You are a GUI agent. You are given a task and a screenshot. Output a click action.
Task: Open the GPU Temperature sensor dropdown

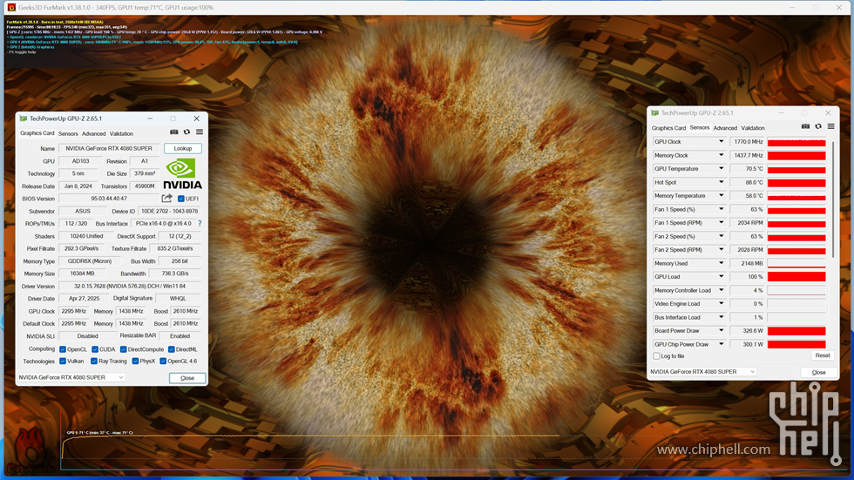point(722,169)
